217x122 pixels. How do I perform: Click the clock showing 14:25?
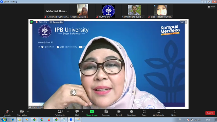tap(208, 120)
